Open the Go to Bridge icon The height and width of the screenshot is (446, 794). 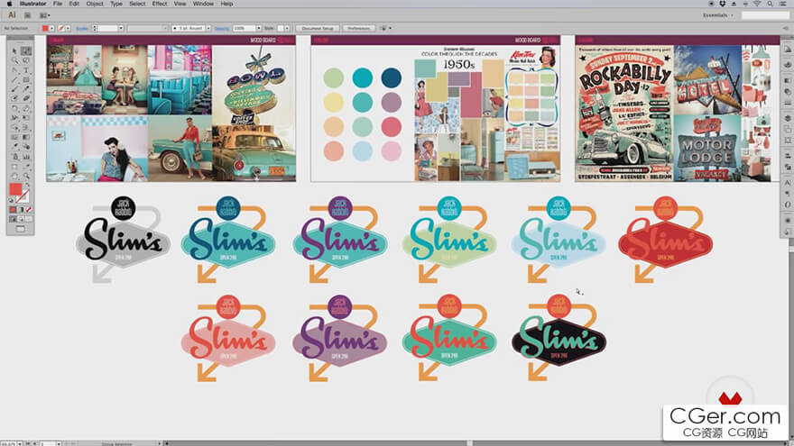pos(27,15)
